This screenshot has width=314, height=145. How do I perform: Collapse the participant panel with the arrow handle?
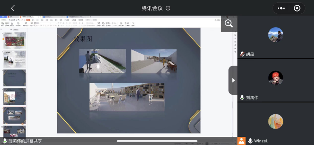click(x=233, y=80)
